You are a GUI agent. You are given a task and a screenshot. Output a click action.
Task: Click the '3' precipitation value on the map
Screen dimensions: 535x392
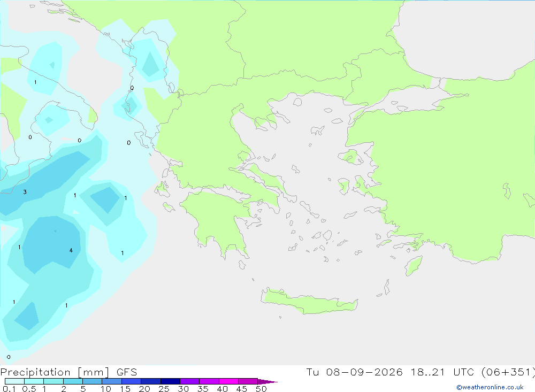click(25, 192)
